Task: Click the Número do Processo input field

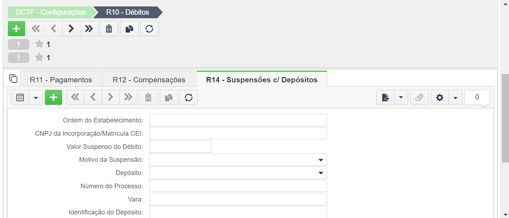Action: coord(238,186)
